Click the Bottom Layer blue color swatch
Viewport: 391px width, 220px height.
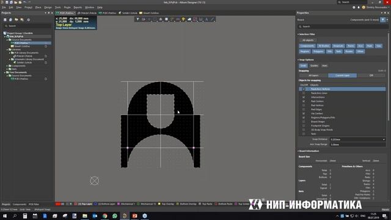pyautogui.click(x=96, y=204)
